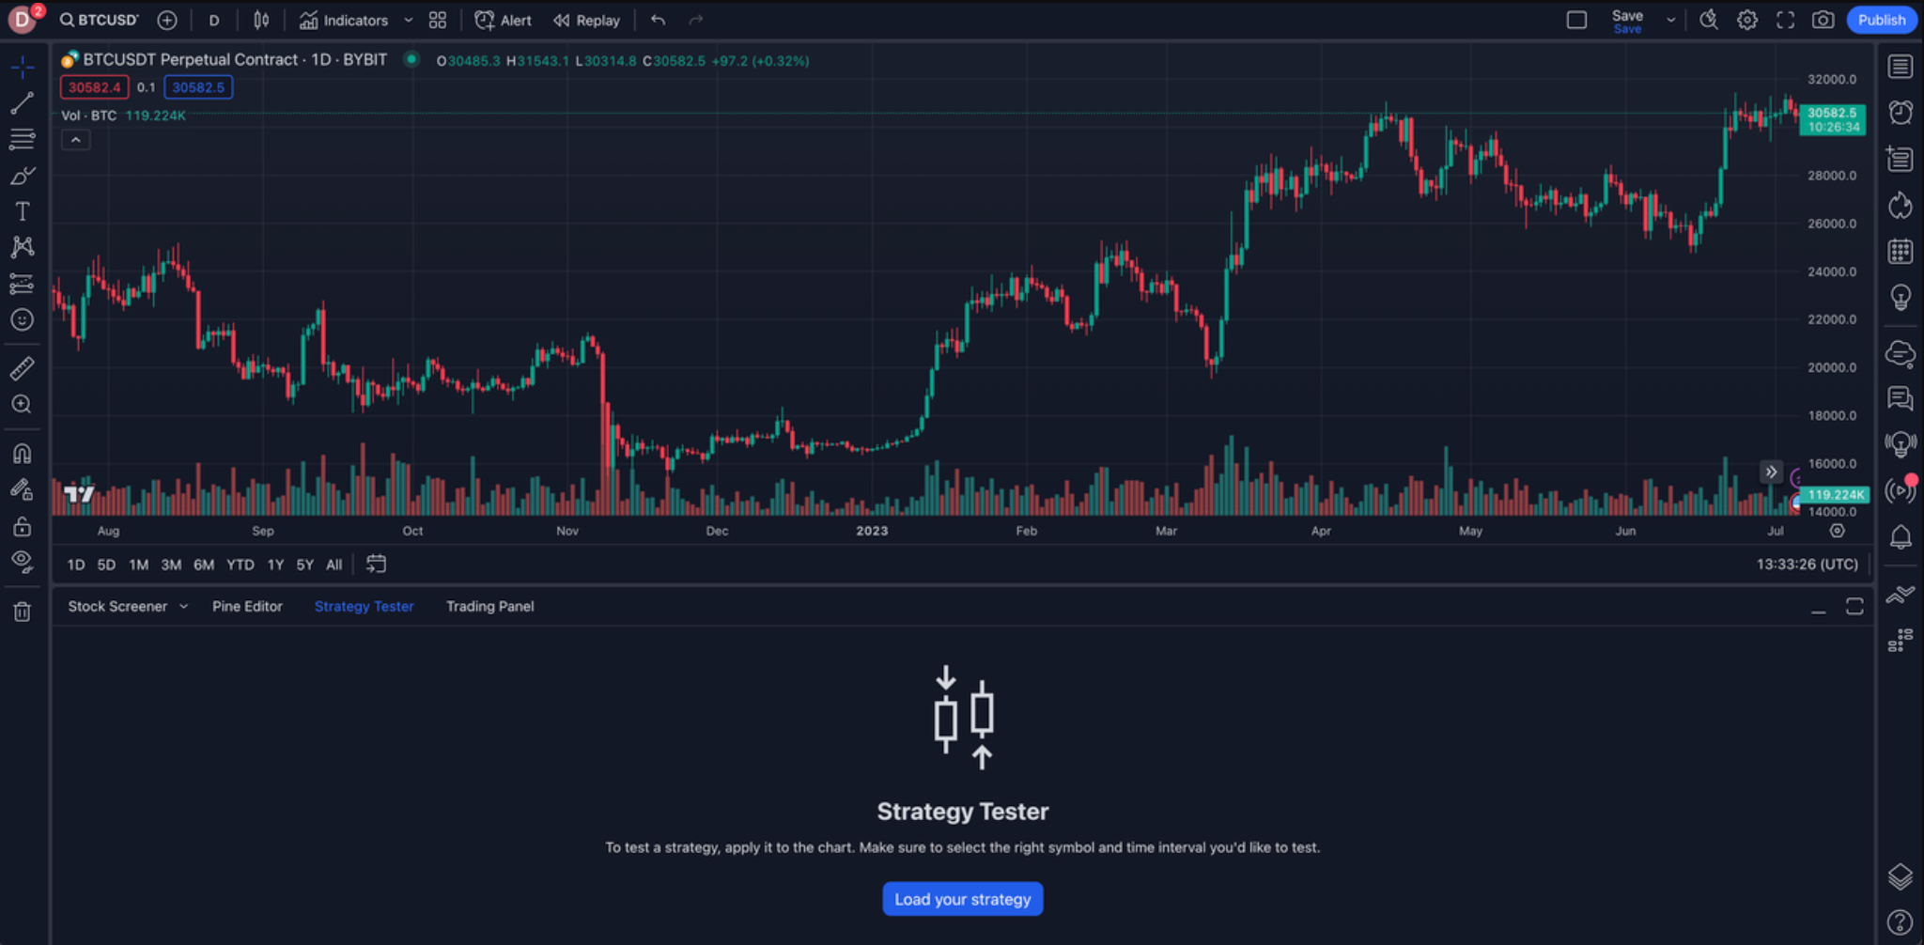Click the BTCUSD symbol search field
Image resolution: width=1924 pixels, height=945 pixels.
pyautogui.click(x=100, y=20)
